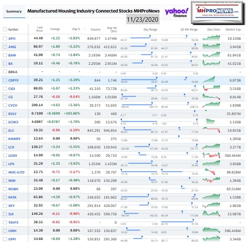Open the CIGI ticker link
Image resolution: width=246 pixels, height=242 pixels.
12,89
